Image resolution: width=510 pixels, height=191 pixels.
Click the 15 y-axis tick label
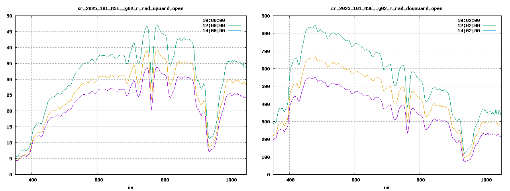click(9, 127)
